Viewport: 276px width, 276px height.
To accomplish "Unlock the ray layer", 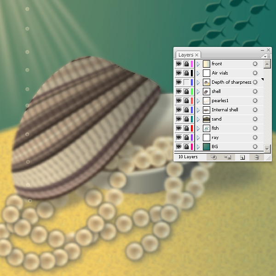I will tap(186, 137).
